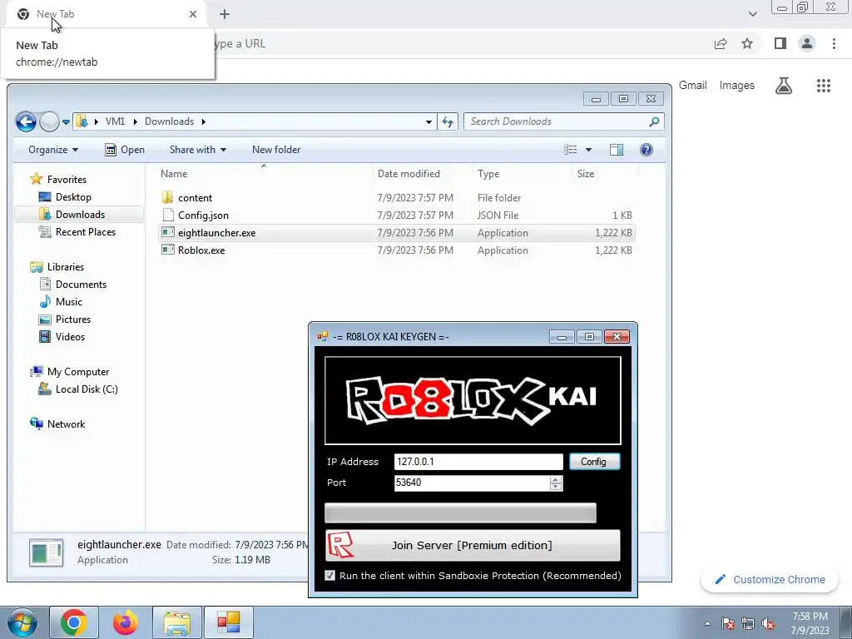Expand the arrow before VM1 breadcrumb

pos(97,121)
